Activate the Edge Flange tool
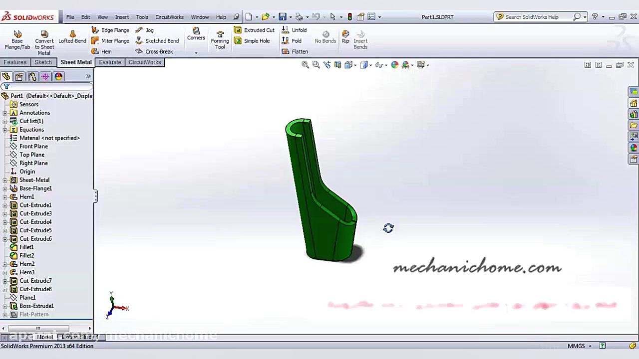Viewport: 639px width, 359px height. pyautogui.click(x=110, y=30)
